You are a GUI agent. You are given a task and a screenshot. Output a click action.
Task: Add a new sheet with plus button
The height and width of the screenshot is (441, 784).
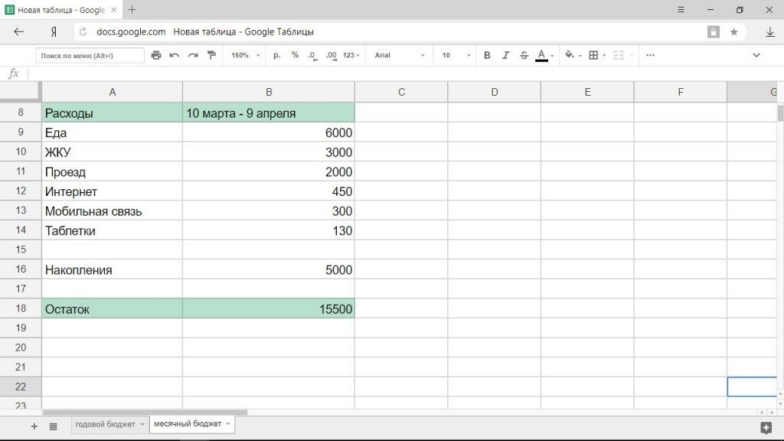pos(34,426)
